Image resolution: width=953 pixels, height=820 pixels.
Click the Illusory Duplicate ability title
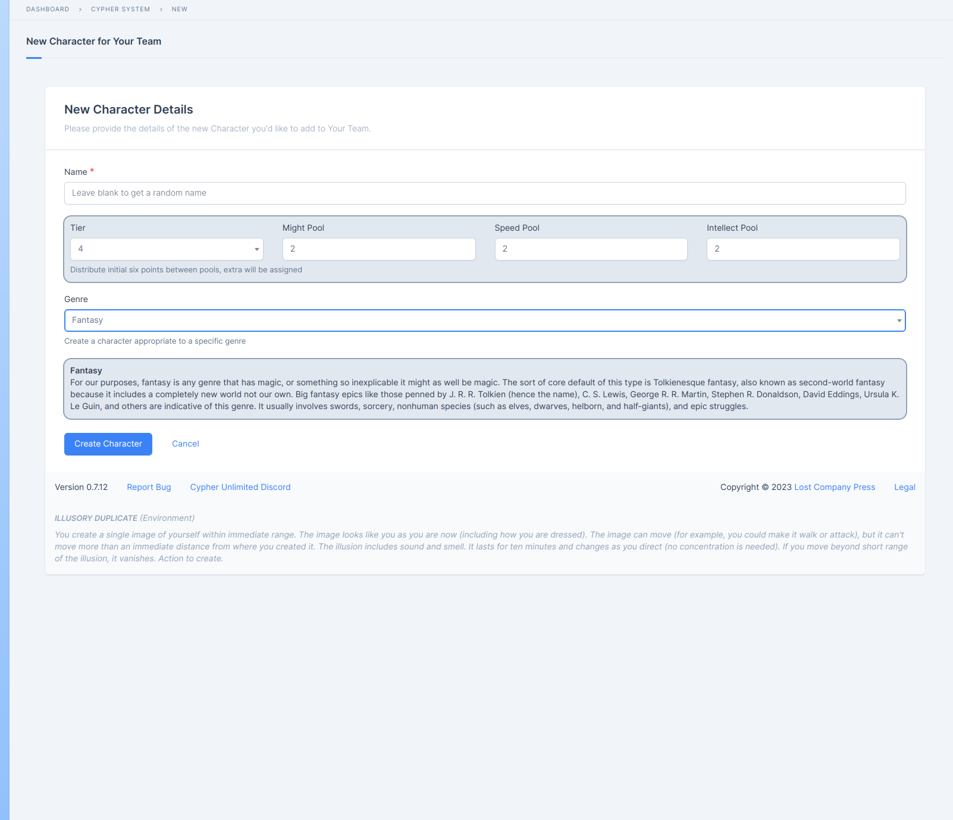[x=96, y=518]
